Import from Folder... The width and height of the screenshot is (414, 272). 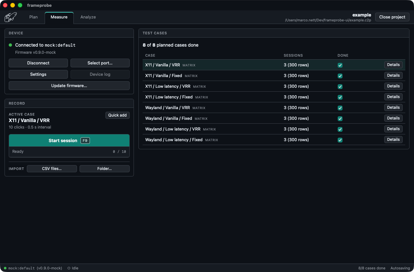104,169
